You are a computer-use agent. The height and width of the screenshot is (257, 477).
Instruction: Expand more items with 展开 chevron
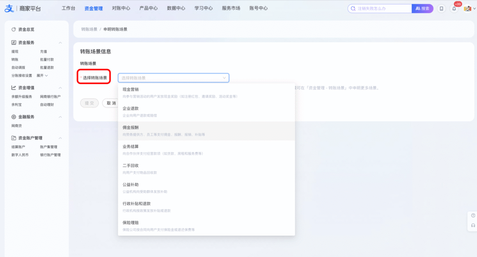pos(42,75)
